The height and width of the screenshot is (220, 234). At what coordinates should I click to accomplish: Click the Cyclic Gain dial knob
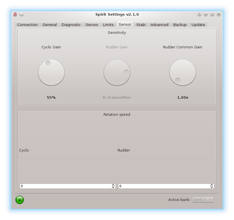click(x=51, y=72)
